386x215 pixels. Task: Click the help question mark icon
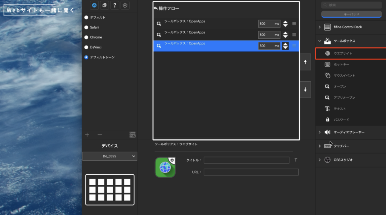(115, 5)
